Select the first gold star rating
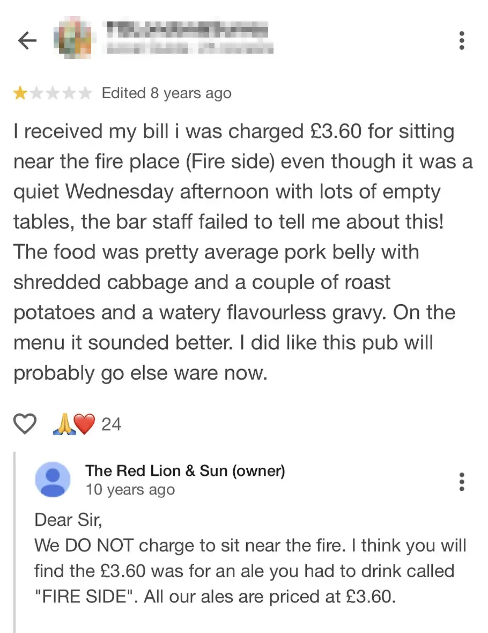Screen dimensions: 488x633 [x=21, y=93]
